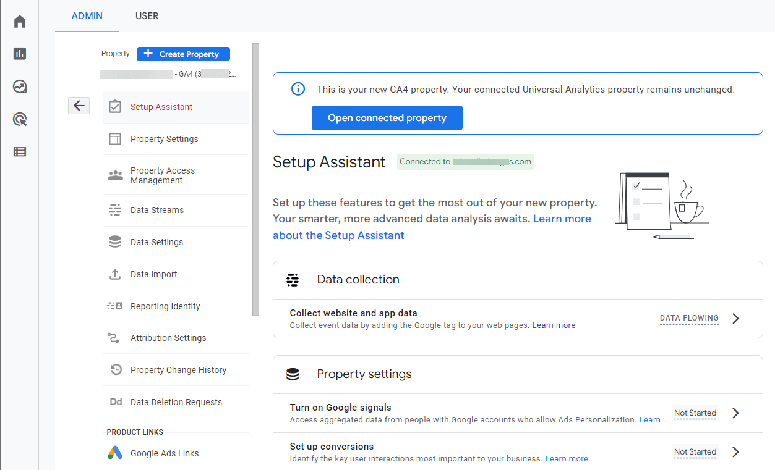This screenshot has height=470, width=775.
Task: Click Open connected property button
Action: pyautogui.click(x=387, y=118)
